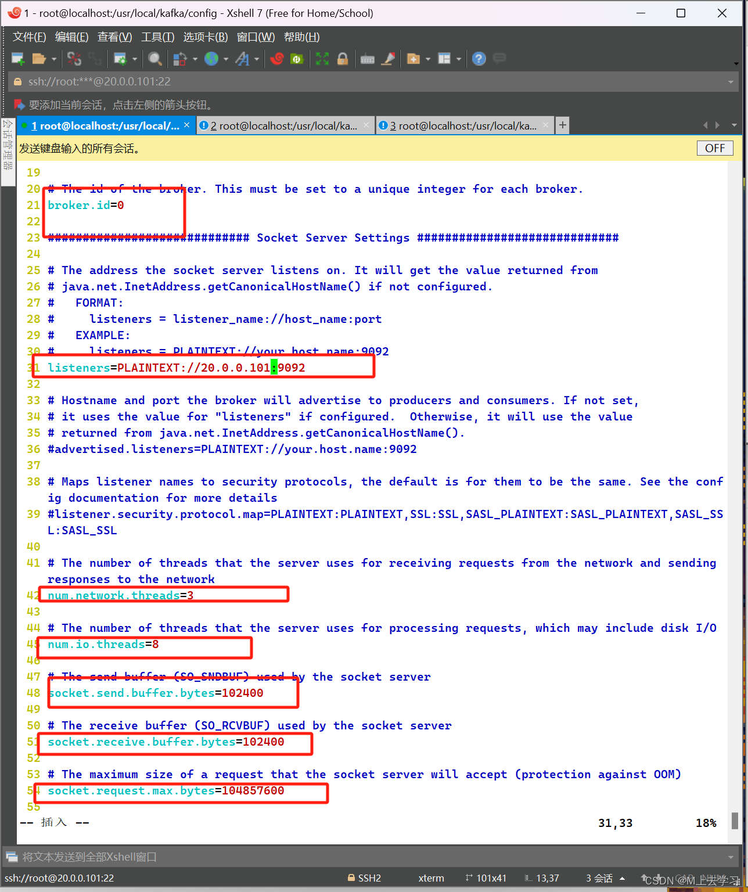Image resolution: width=748 pixels, height=892 pixels.
Task: Click the Disconnect icon in toolbar
Action: 74,59
